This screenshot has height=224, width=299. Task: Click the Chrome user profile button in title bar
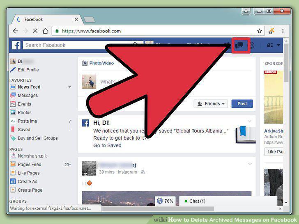coord(246,11)
